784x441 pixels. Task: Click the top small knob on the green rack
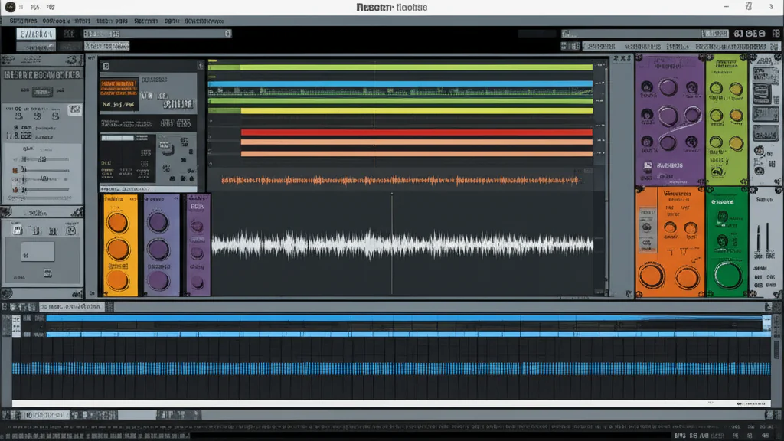click(722, 217)
